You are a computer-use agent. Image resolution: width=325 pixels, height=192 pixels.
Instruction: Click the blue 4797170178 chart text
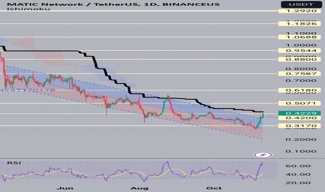point(28,90)
